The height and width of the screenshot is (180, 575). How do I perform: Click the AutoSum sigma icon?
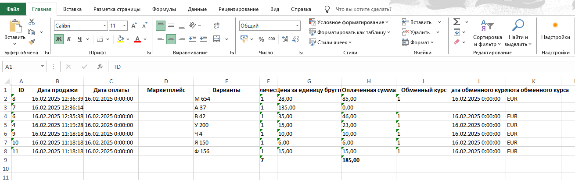[x=456, y=22]
